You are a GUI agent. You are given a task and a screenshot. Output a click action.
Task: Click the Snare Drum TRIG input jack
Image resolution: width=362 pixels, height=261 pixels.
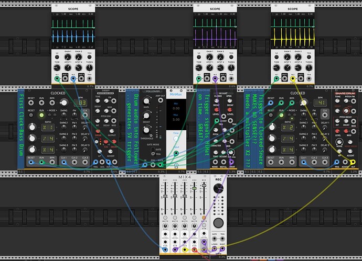pyautogui.click(x=337, y=162)
